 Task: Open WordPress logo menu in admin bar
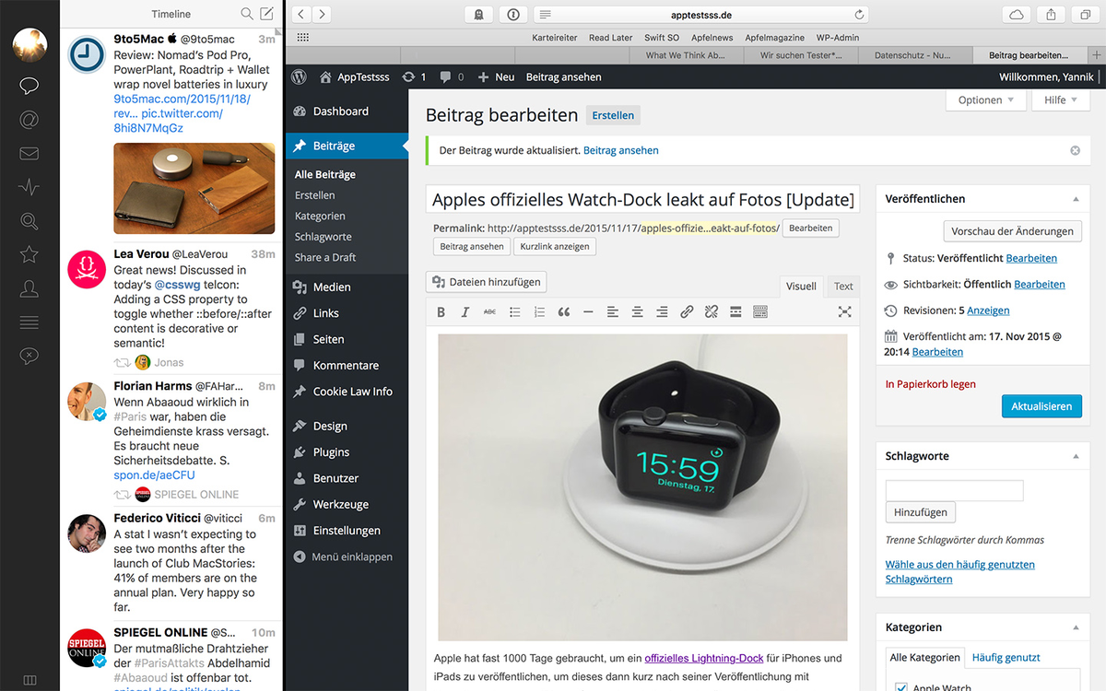pos(298,77)
